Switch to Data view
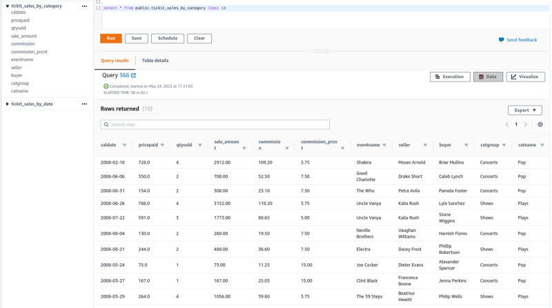This screenshot has width=552, height=308. [488, 77]
